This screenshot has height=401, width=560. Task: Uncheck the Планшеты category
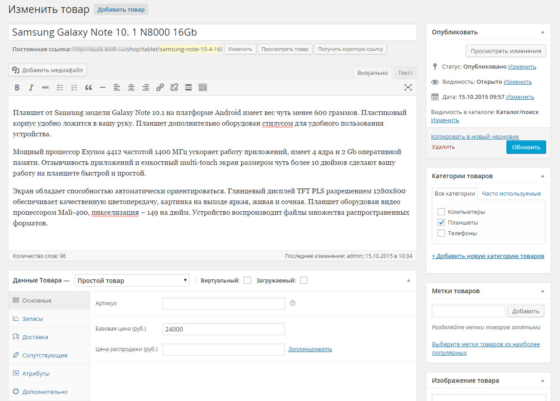(441, 222)
